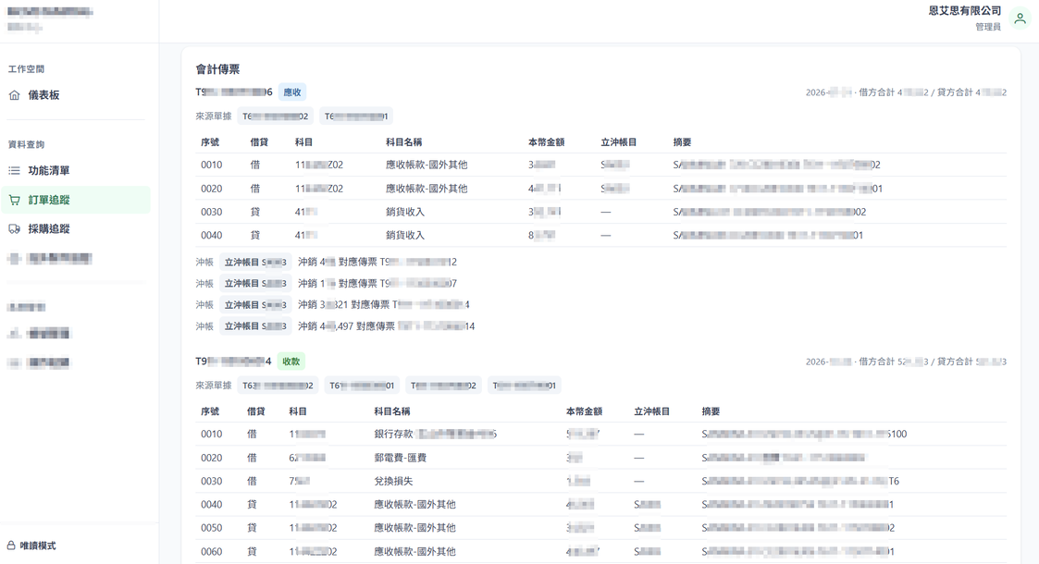This screenshot has height=564, width=1039.
Task: Click the first 收款 source chip starting T63
Action: click(278, 386)
